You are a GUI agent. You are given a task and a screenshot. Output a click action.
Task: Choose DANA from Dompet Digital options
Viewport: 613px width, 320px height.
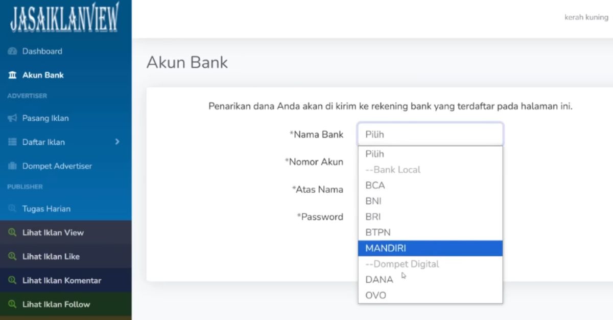(430, 280)
